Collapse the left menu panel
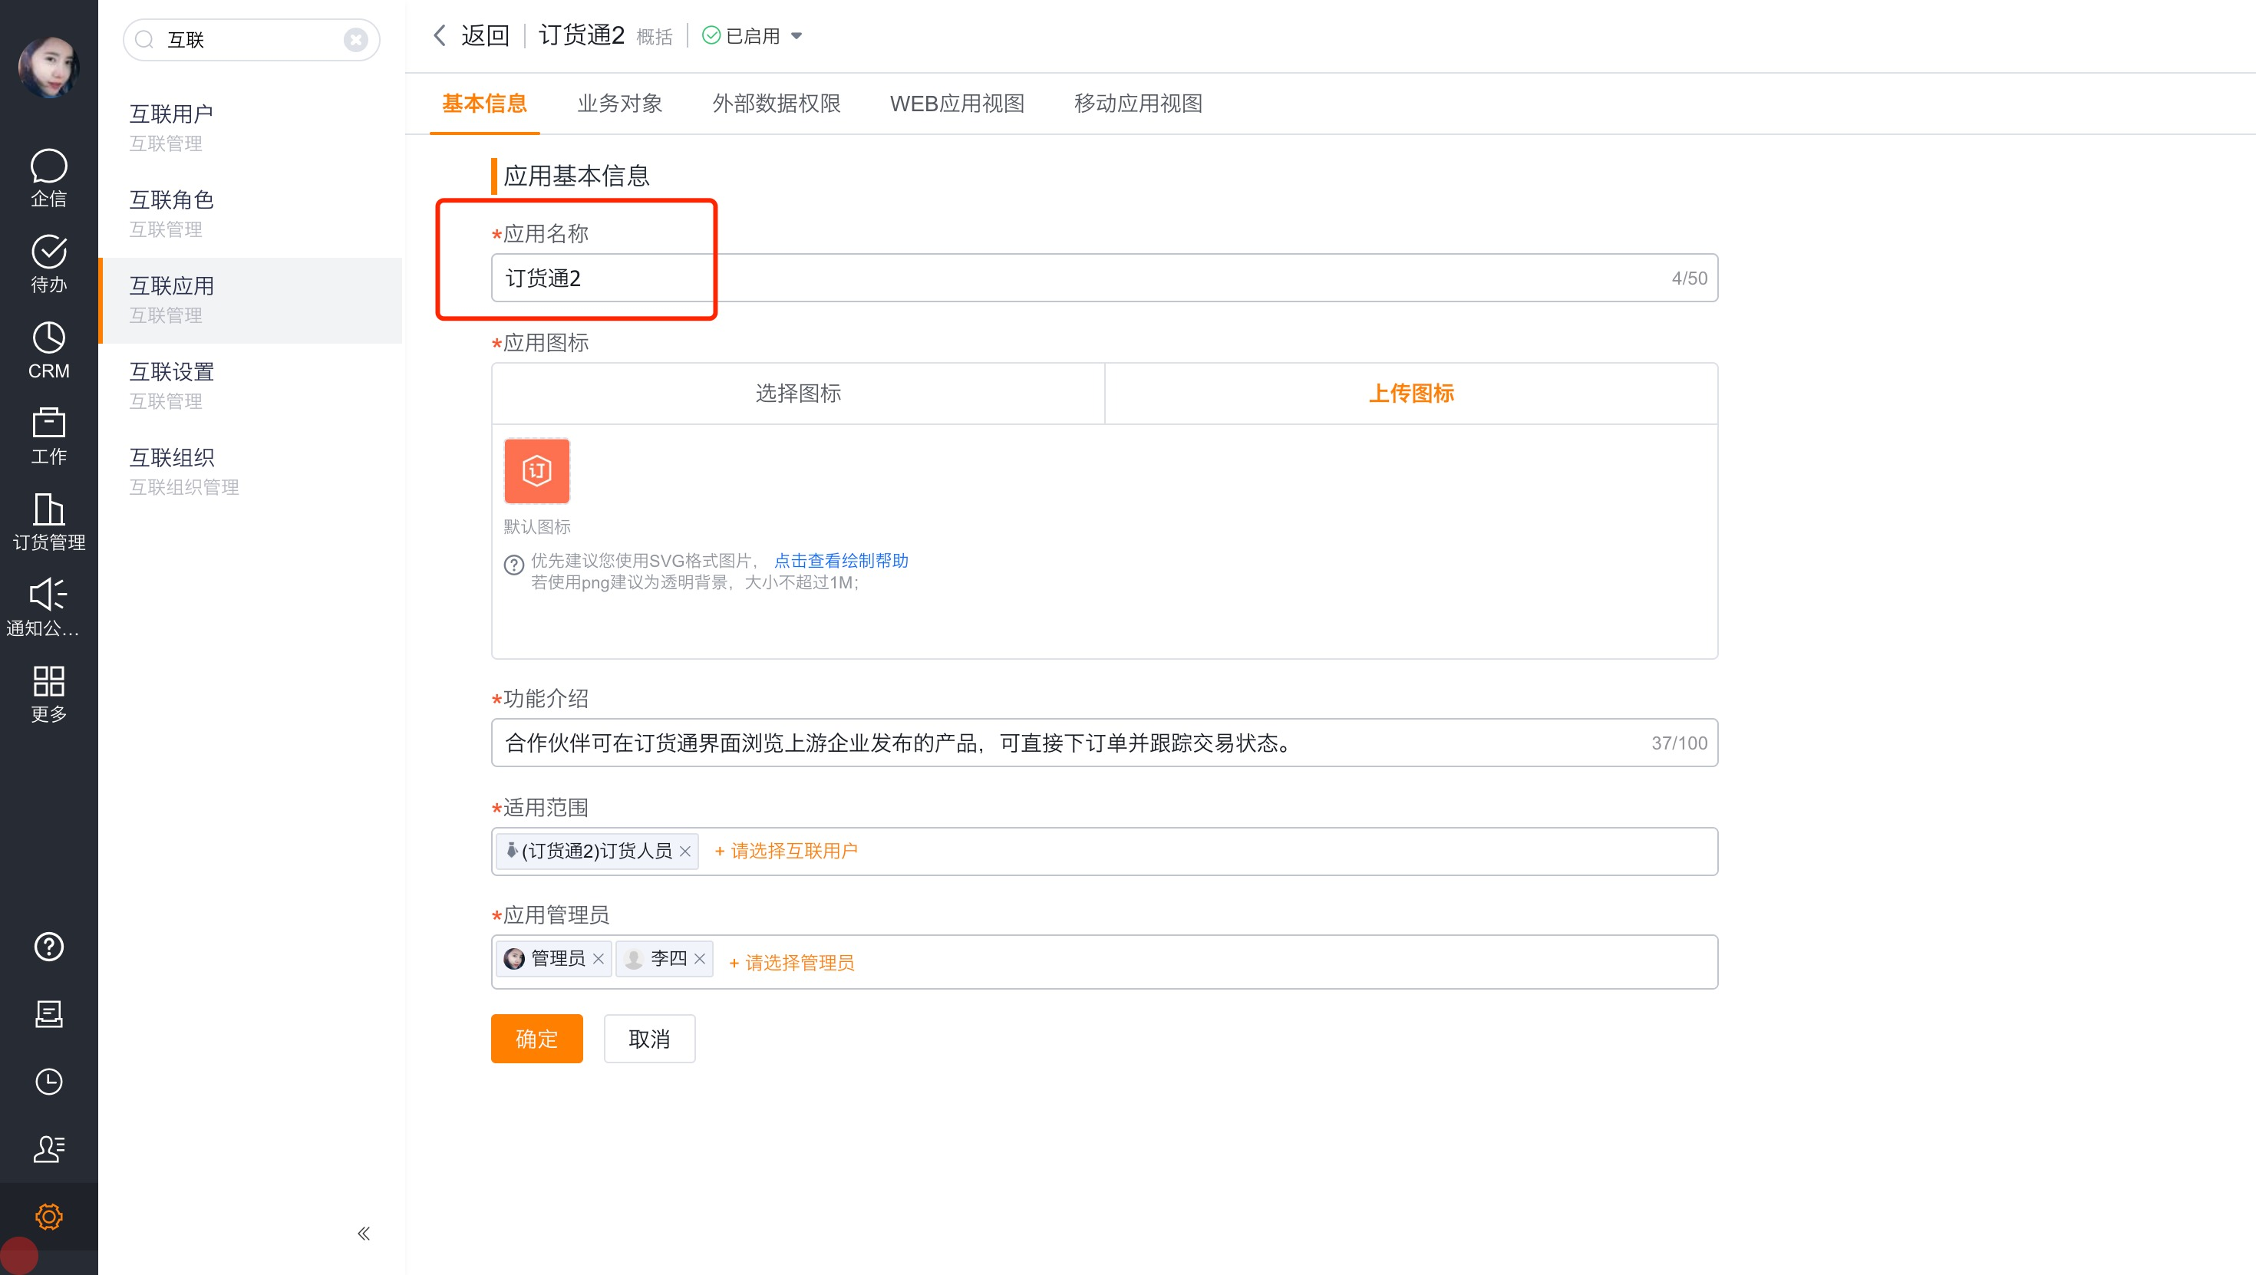Viewport: 2256px width, 1275px height. (364, 1233)
